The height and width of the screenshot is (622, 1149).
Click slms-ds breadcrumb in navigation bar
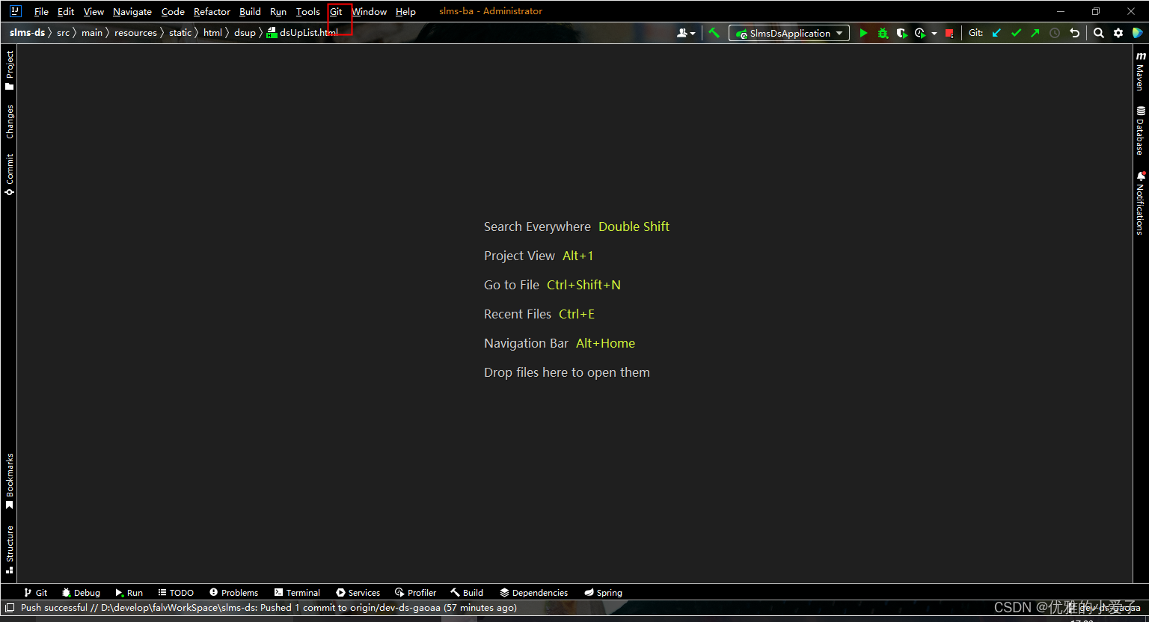pos(27,33)
